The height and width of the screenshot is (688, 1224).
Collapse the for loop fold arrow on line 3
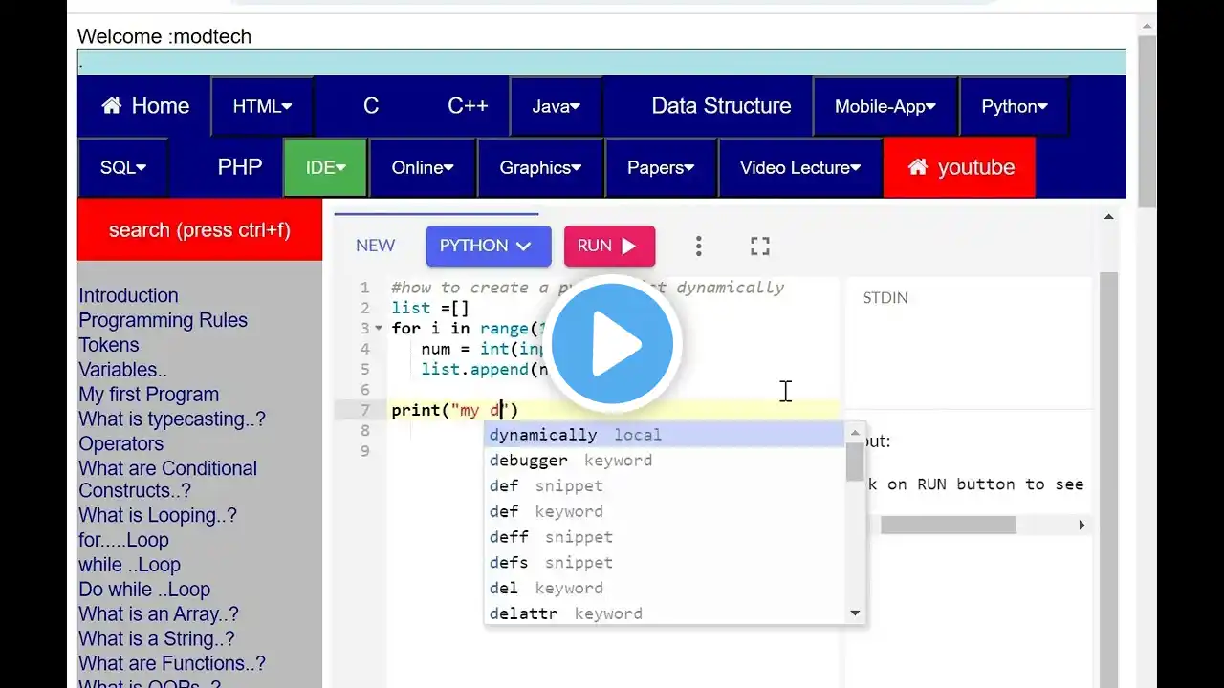click(381, 329)
